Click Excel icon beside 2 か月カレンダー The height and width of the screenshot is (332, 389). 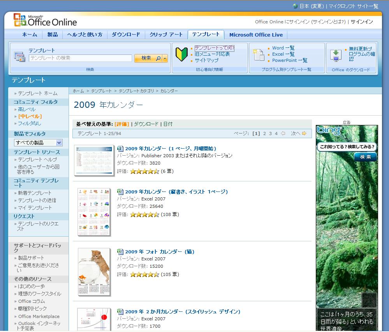pos(120,312)
